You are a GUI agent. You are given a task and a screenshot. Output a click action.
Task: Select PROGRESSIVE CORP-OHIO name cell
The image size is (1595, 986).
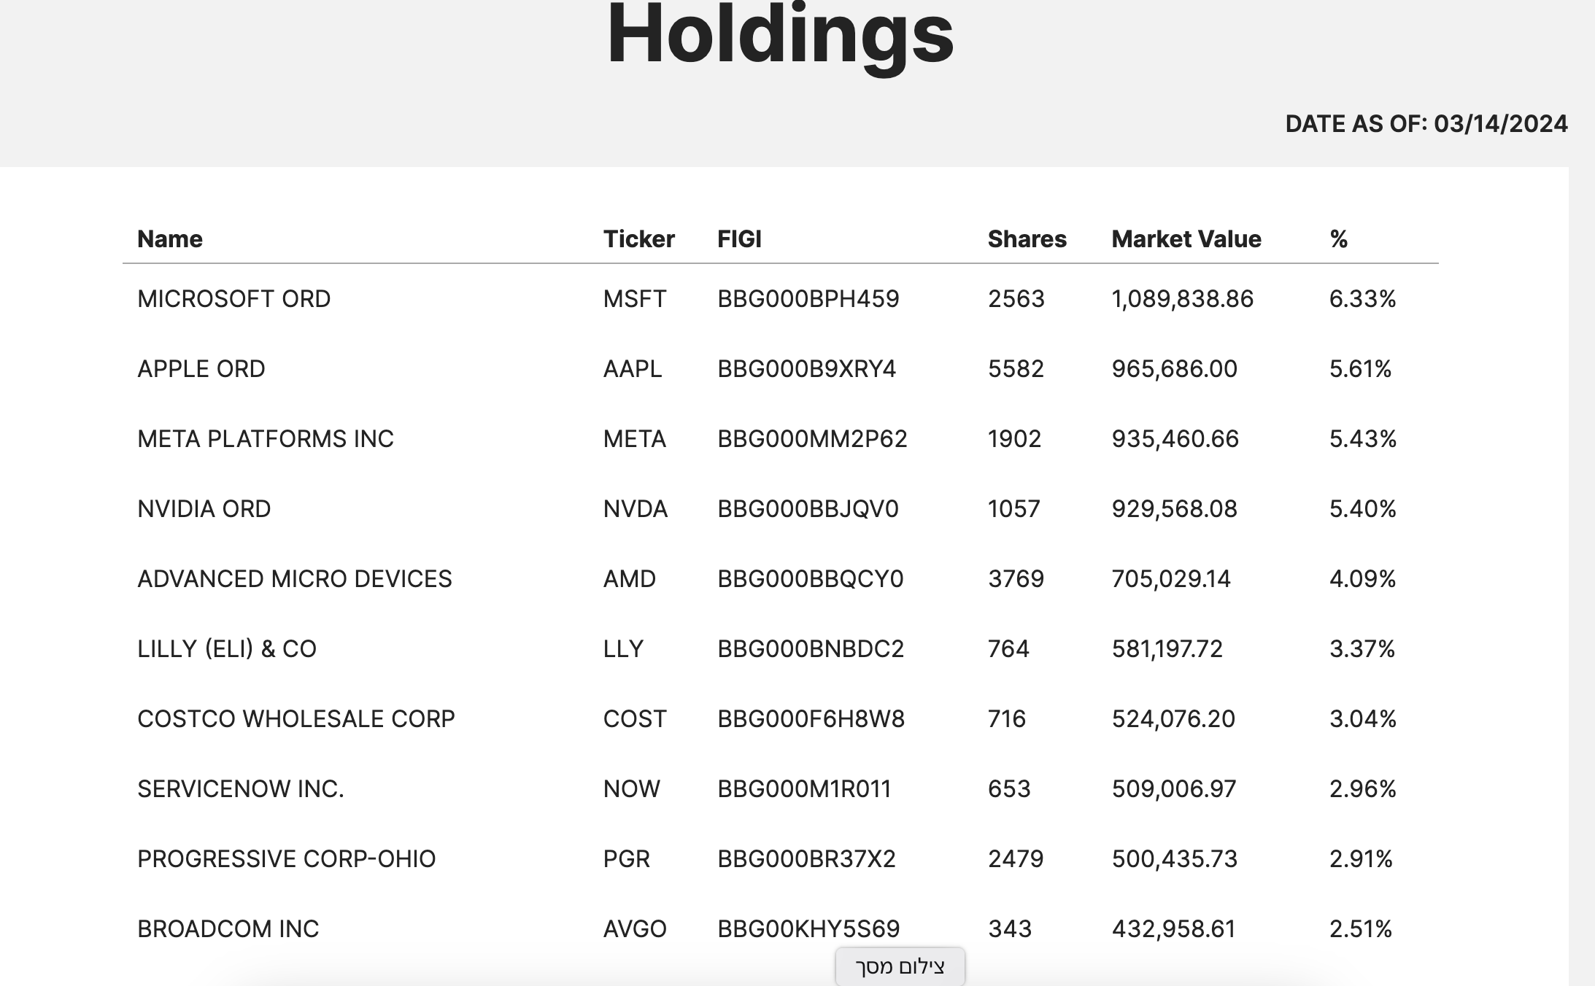(x=287, y=859)
